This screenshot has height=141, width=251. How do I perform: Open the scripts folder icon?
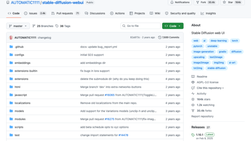[11, 127]
